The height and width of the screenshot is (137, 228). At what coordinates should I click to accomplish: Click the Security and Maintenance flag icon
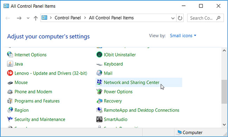[10, 119]
